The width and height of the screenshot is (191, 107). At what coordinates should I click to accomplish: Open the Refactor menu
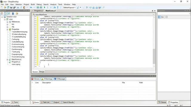[19, 4]
